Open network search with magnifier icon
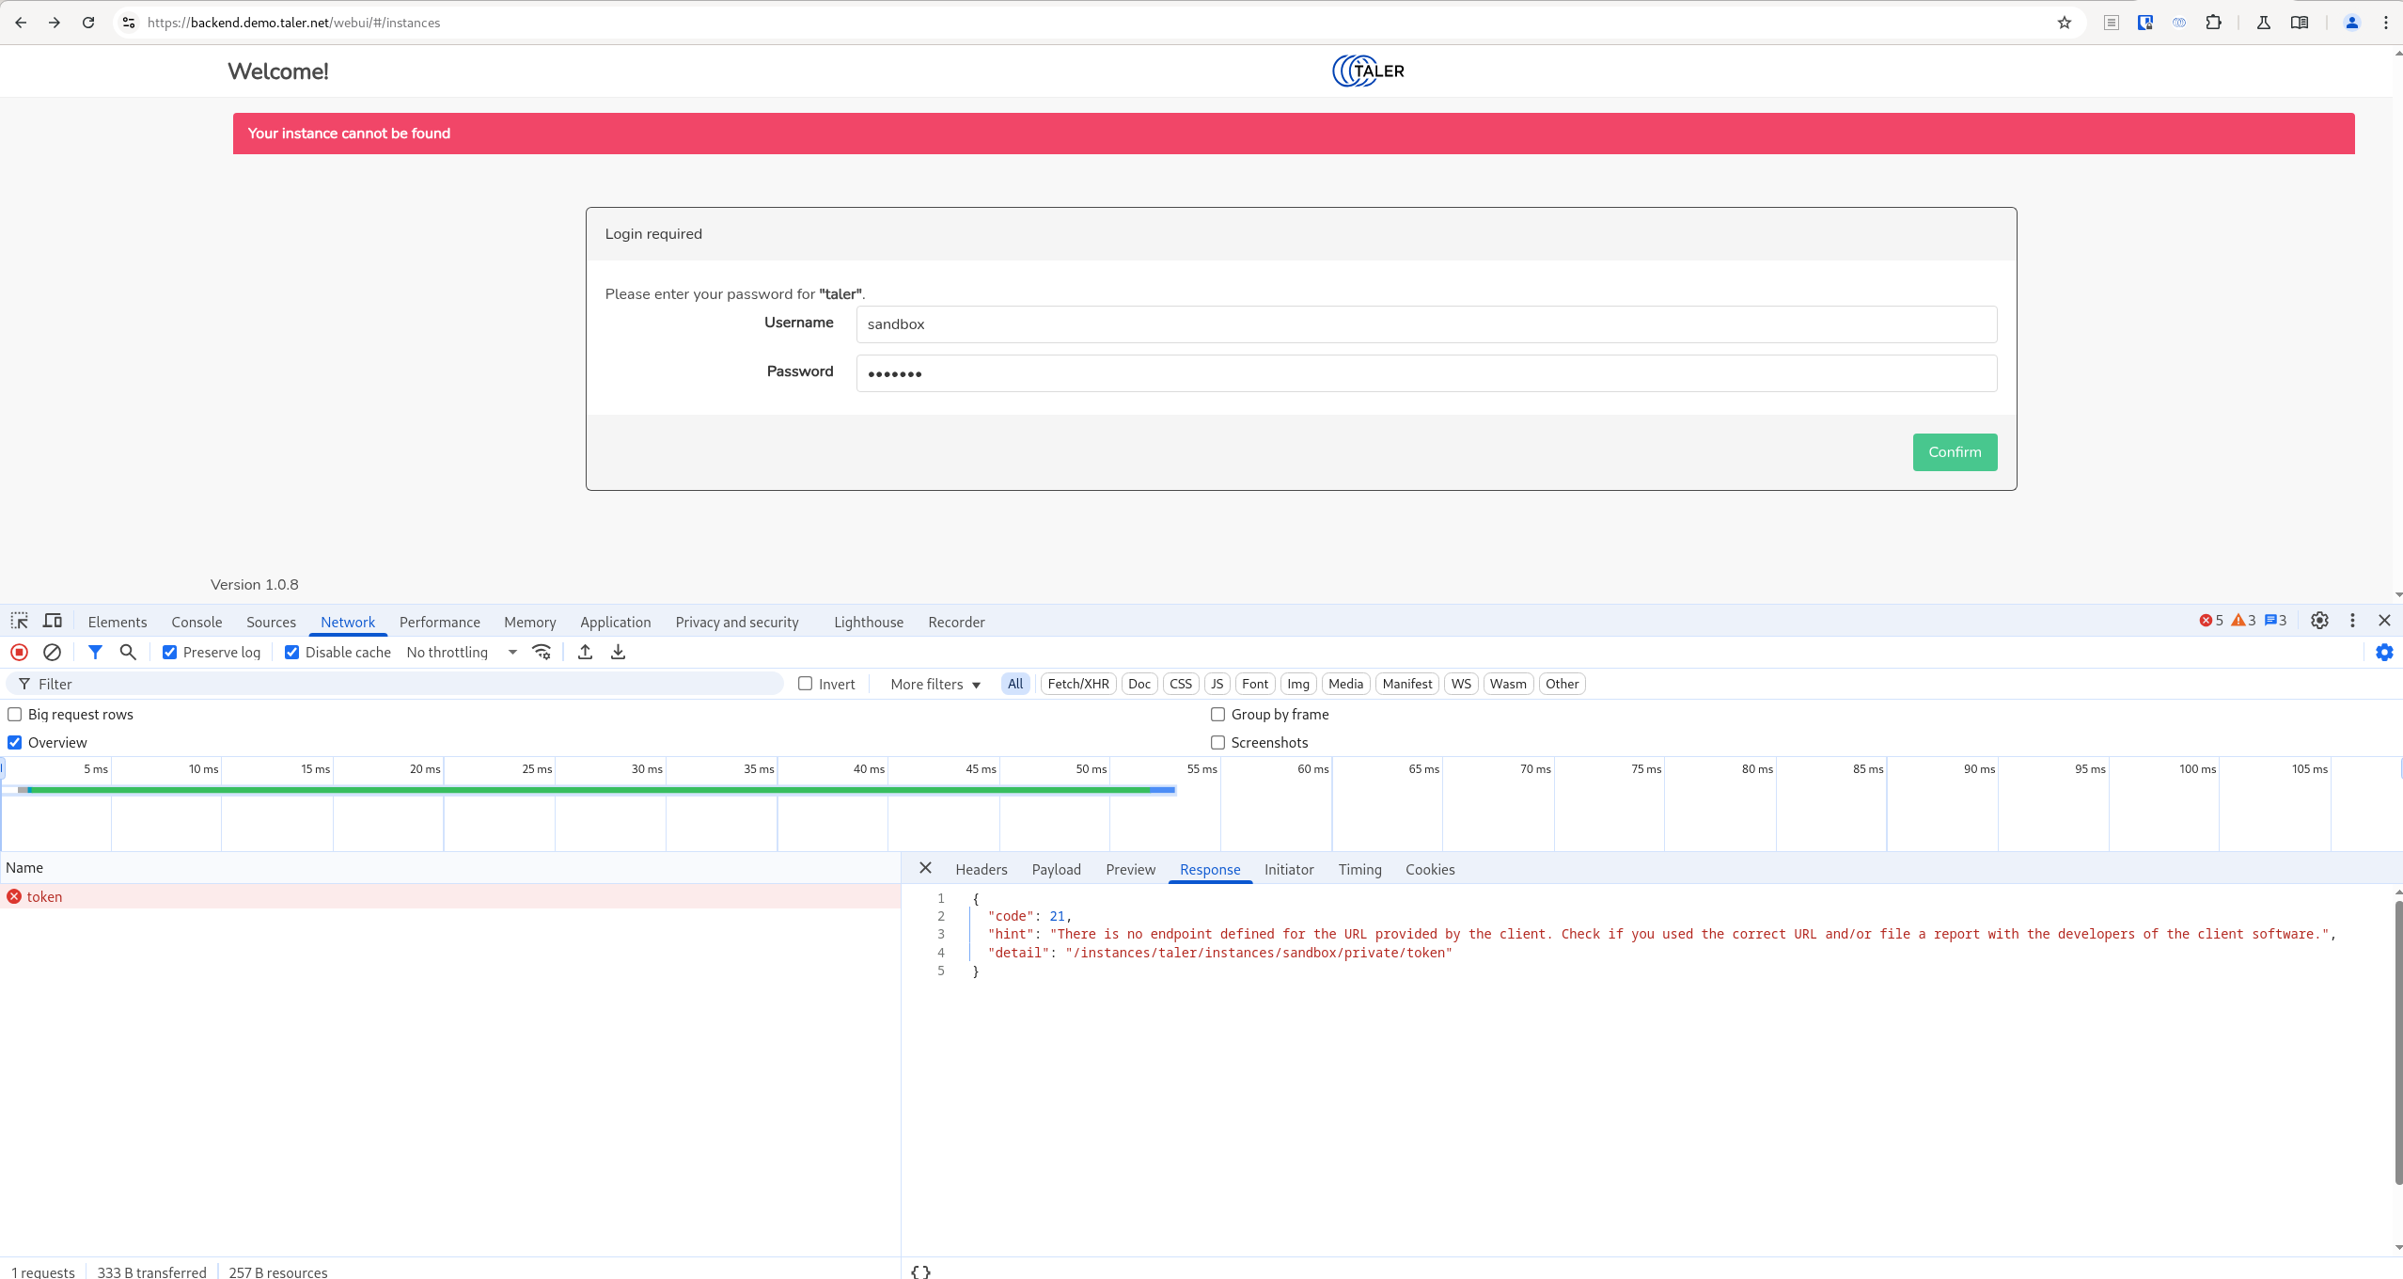2403x1279 pixels. (x=128, y=652)
